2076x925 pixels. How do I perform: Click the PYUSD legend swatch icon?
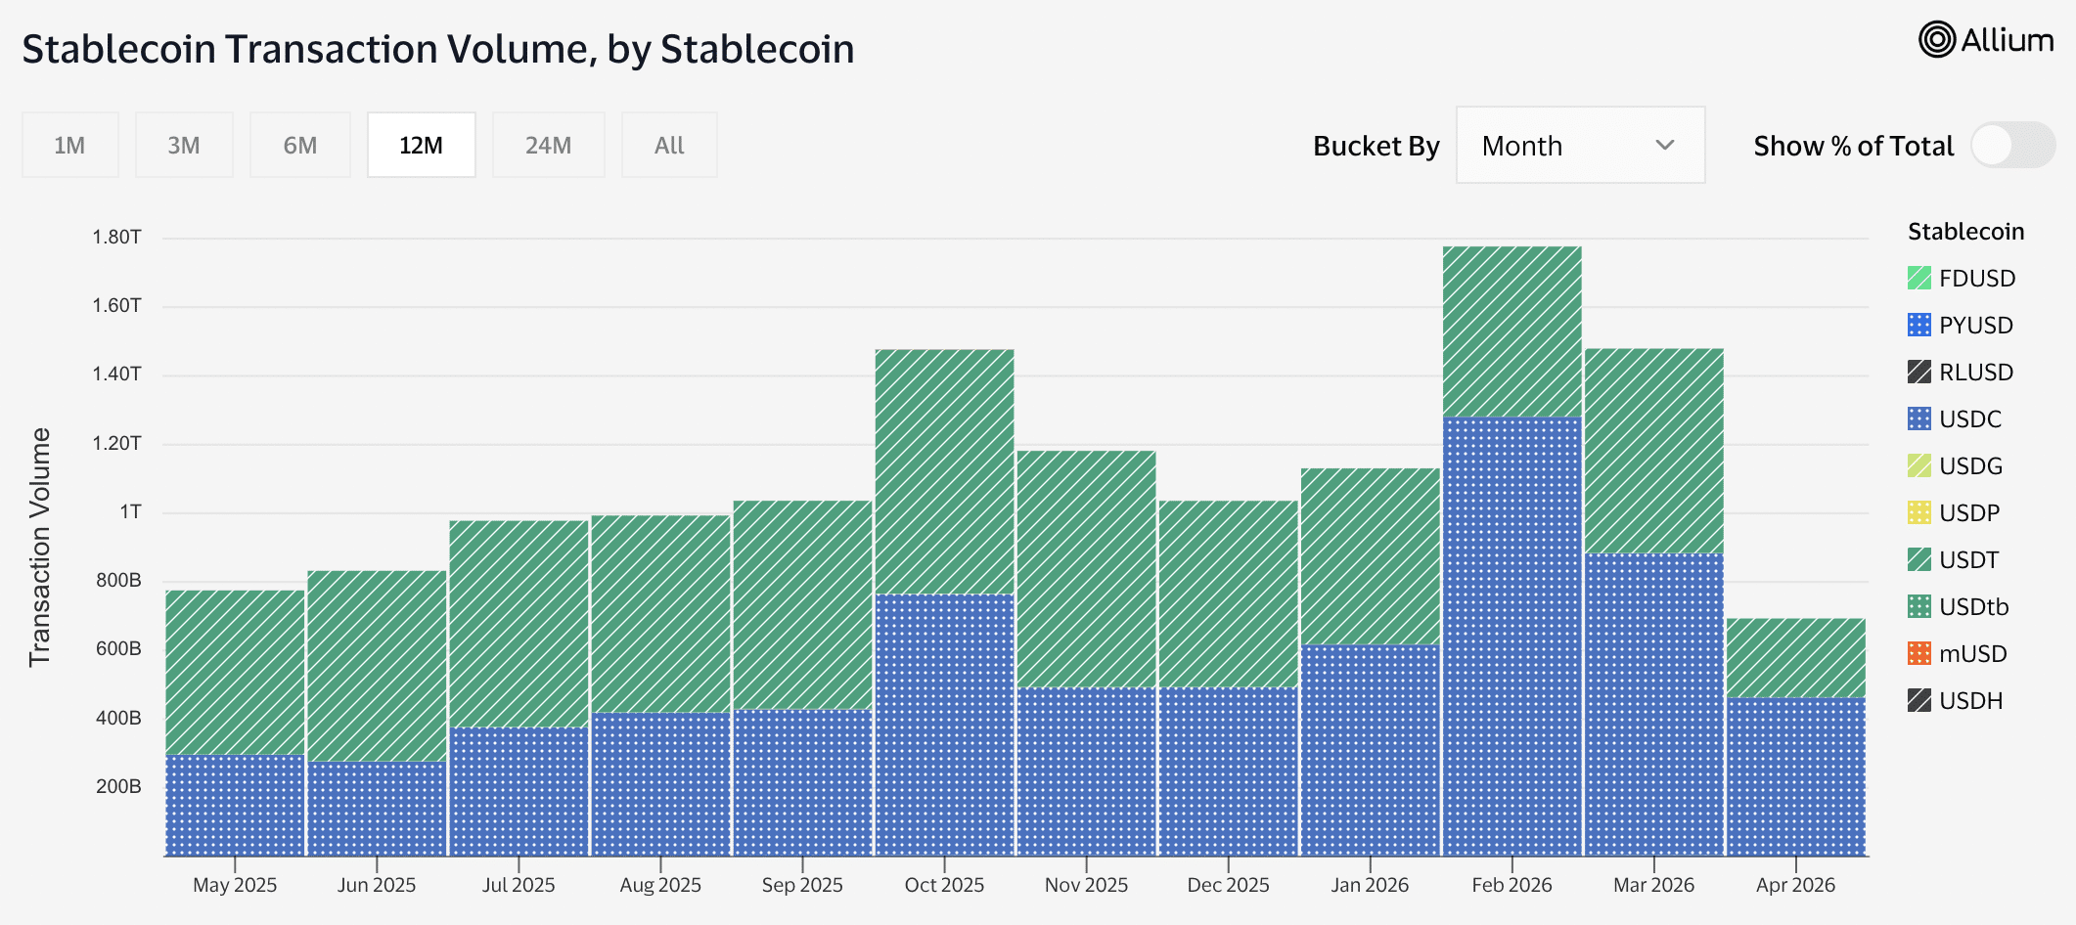point(1918,326)
